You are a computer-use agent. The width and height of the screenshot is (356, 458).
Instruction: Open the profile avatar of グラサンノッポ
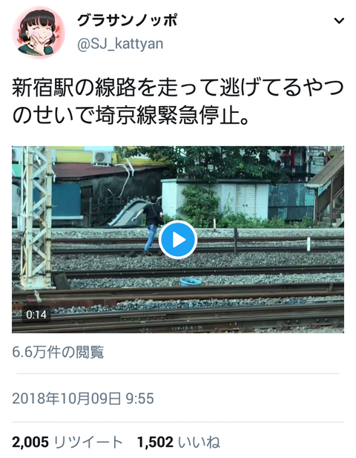[x=39, y=33]
